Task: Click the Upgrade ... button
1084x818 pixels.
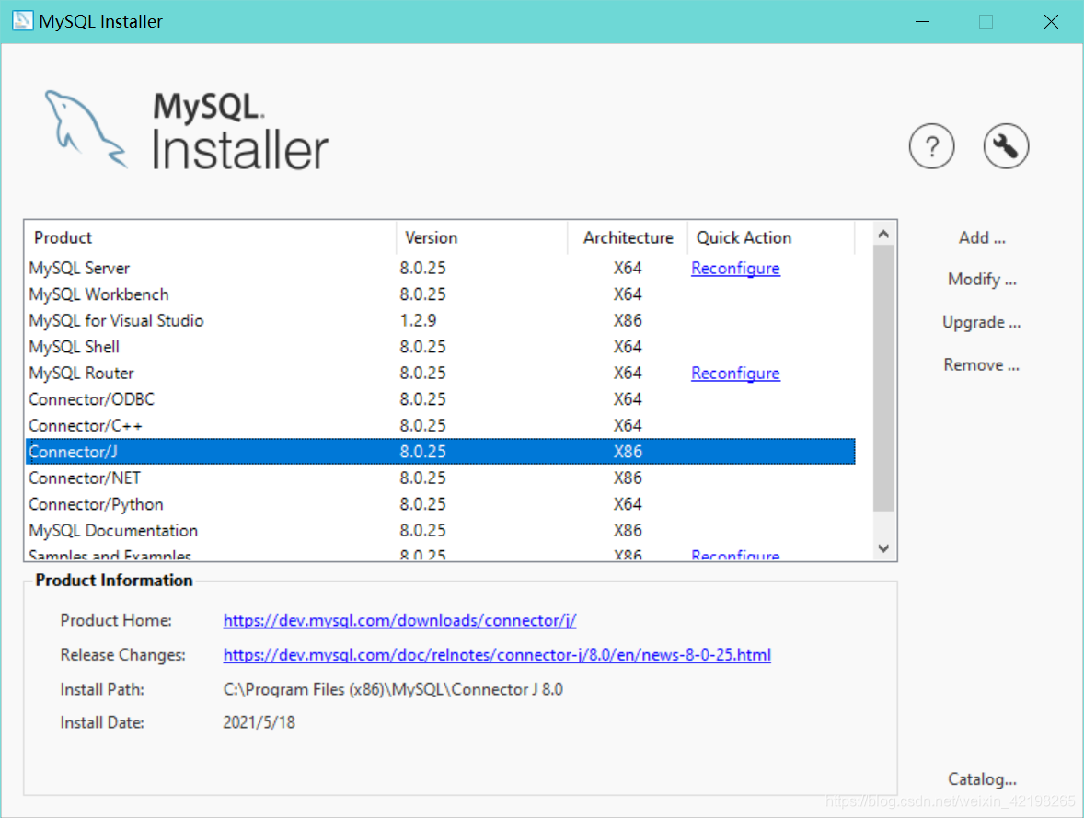Action: tap(982, 322)
